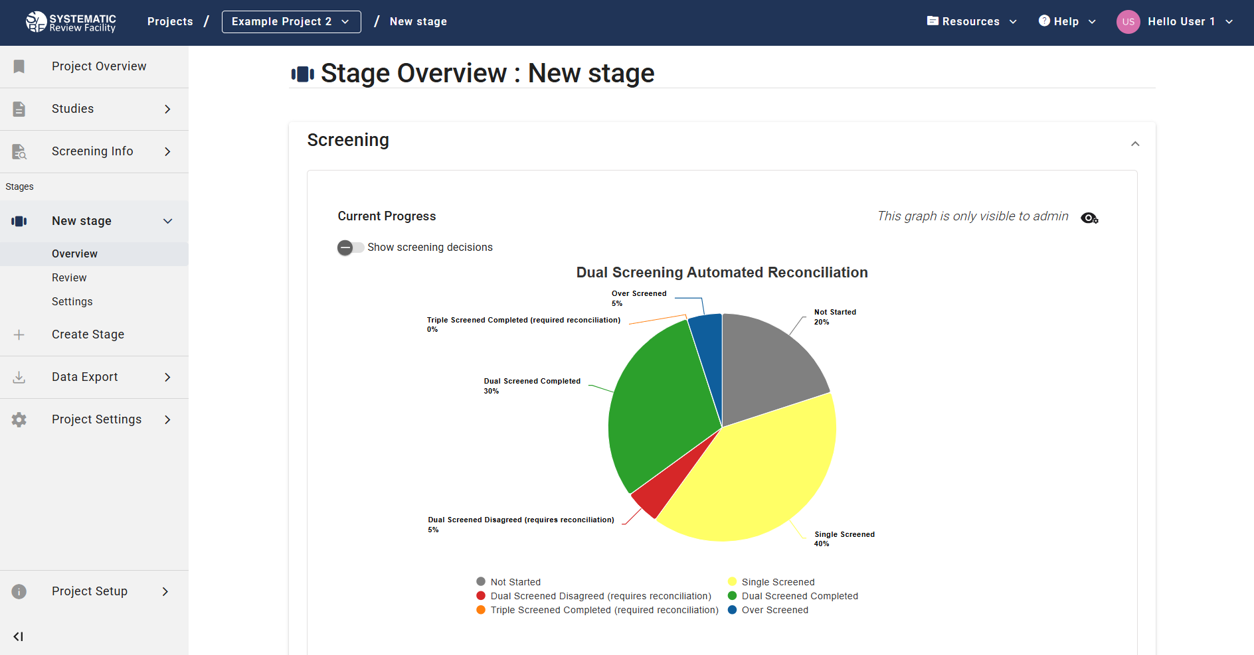Toggle off Show screening decisions
1254x655 pixels.
tap(350, 247)
